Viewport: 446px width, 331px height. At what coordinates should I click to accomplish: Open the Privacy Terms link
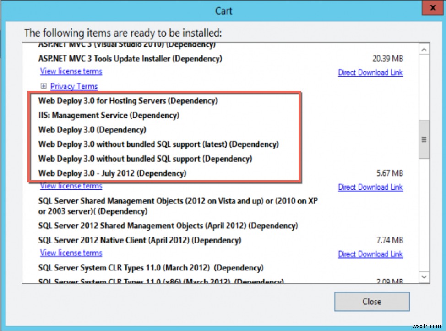74,86
